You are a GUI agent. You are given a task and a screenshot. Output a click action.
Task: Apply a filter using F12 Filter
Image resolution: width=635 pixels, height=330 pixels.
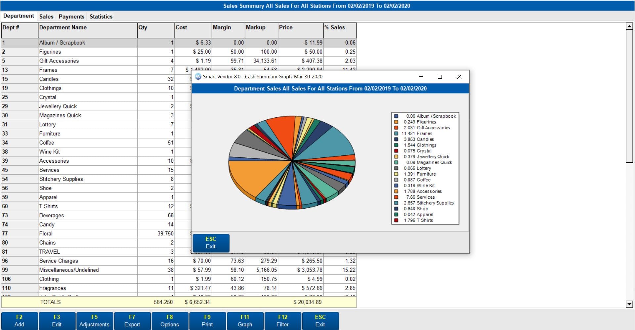pyautogui.click(x=283, y=320)
